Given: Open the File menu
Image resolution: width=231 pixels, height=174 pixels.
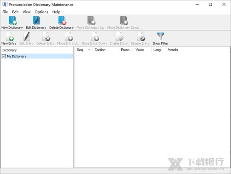Looking at the screenshot, I should 5,12.
